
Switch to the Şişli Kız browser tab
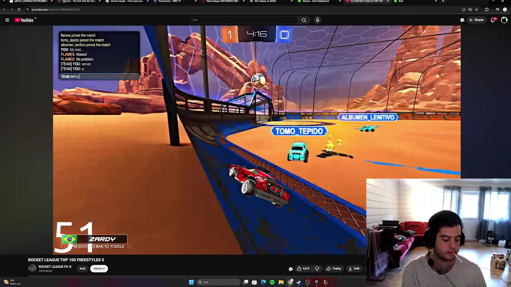[x=79, y=1]
